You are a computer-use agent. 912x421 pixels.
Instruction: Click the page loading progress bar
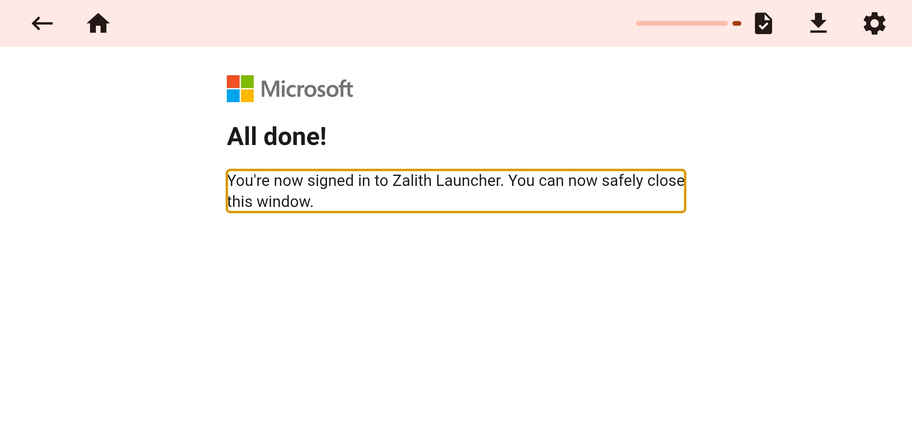click(x=688, y=23)
